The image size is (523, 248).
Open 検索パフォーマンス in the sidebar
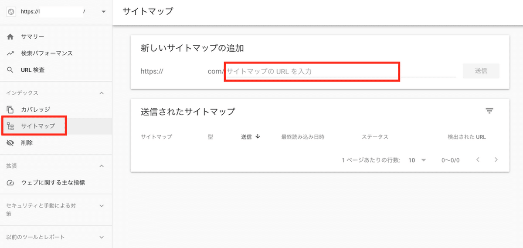click(47, 53)
